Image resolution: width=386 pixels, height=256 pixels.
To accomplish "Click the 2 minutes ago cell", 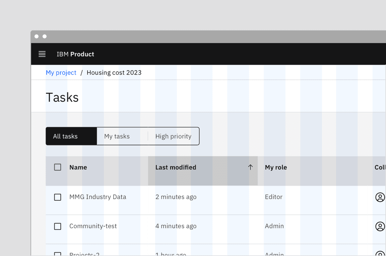I will click(x=176, y=197).
